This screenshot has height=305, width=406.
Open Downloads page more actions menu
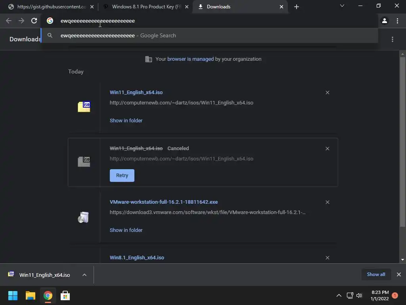pos(393,39)
